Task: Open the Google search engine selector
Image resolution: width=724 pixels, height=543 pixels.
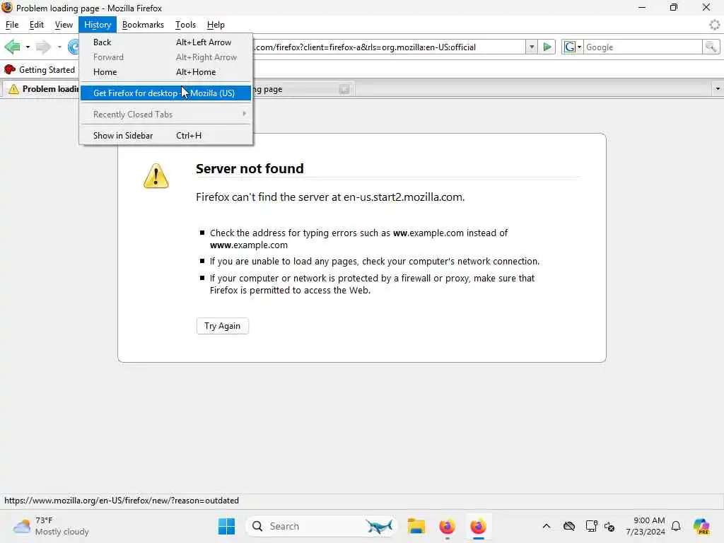Action: (573, 47)
